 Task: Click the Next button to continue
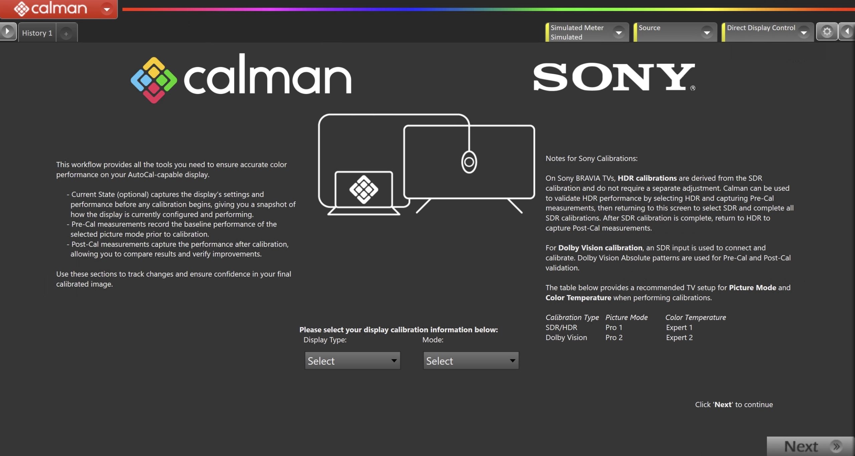coord(802,446)
